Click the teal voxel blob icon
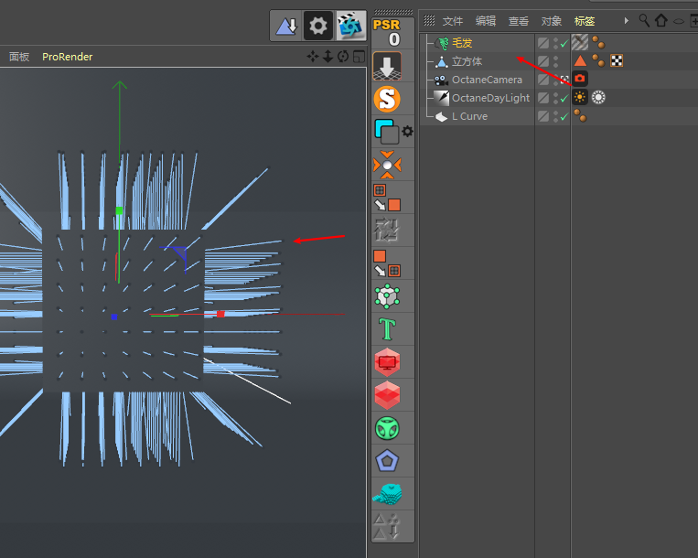Screen dimensions: 698x558 click(x=387, y=494)
